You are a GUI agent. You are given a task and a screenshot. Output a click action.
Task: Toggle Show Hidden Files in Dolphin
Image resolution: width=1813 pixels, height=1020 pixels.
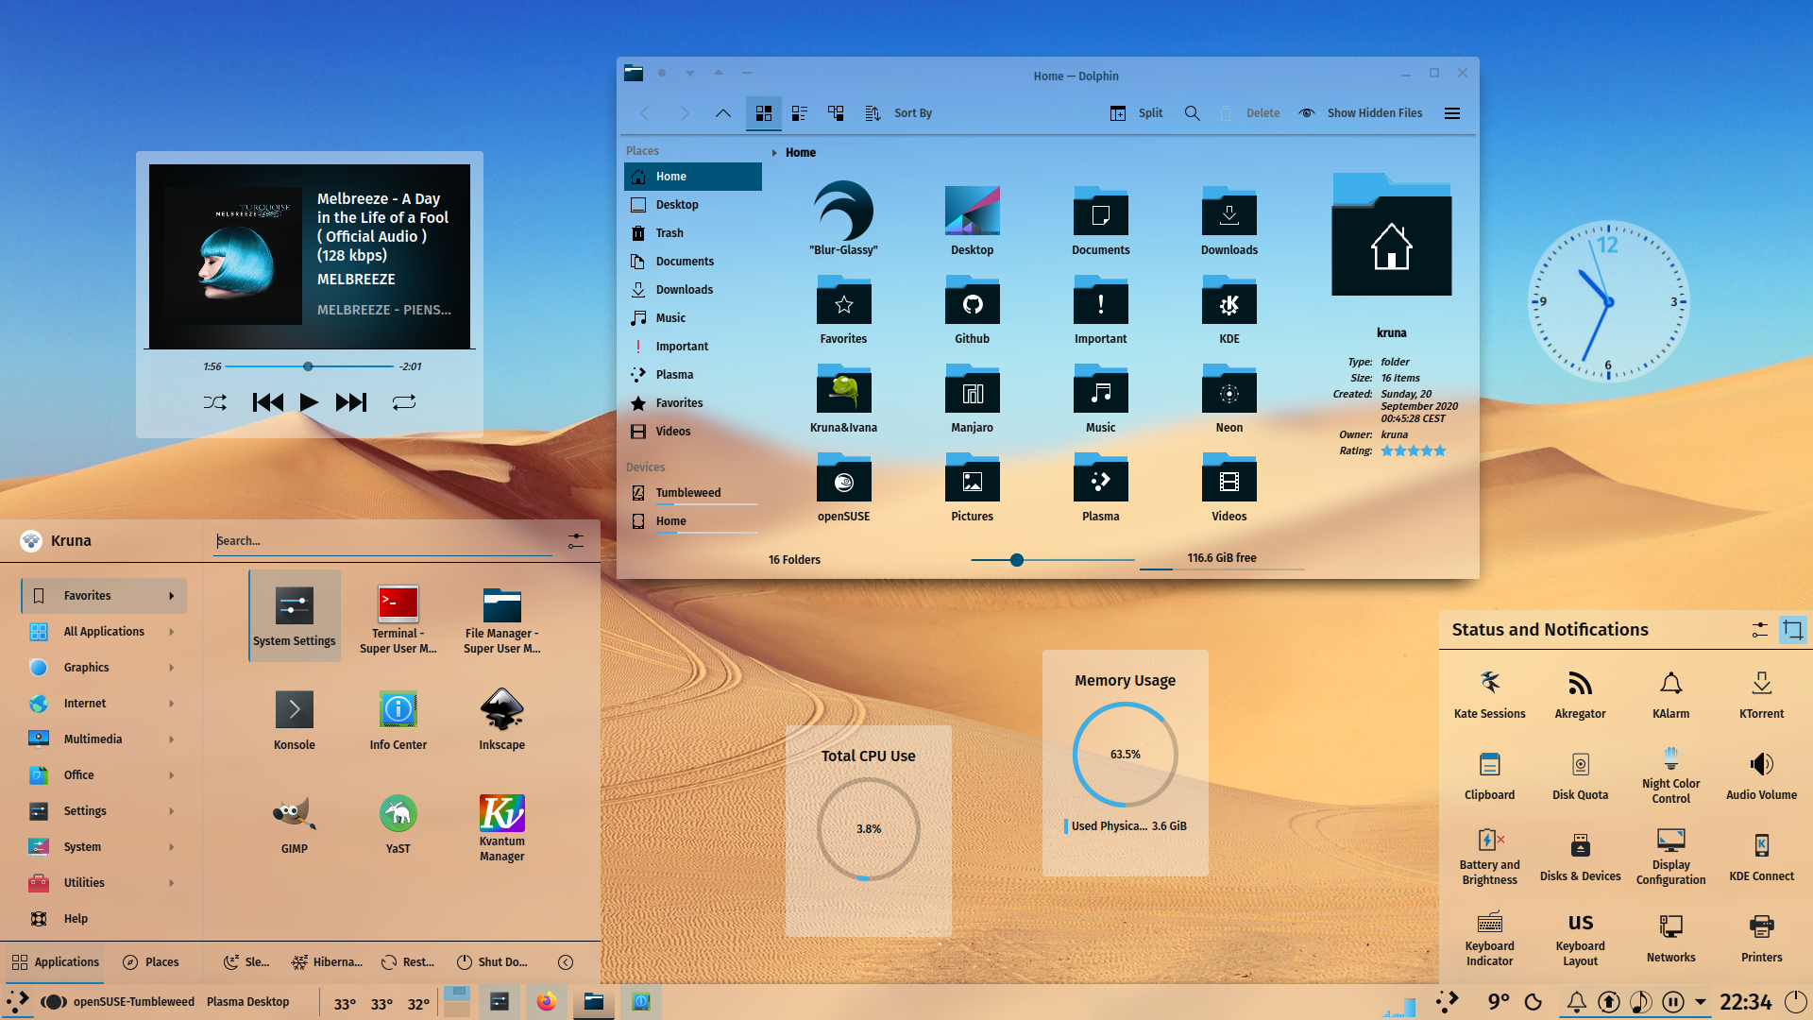[x=1361, y=113]
